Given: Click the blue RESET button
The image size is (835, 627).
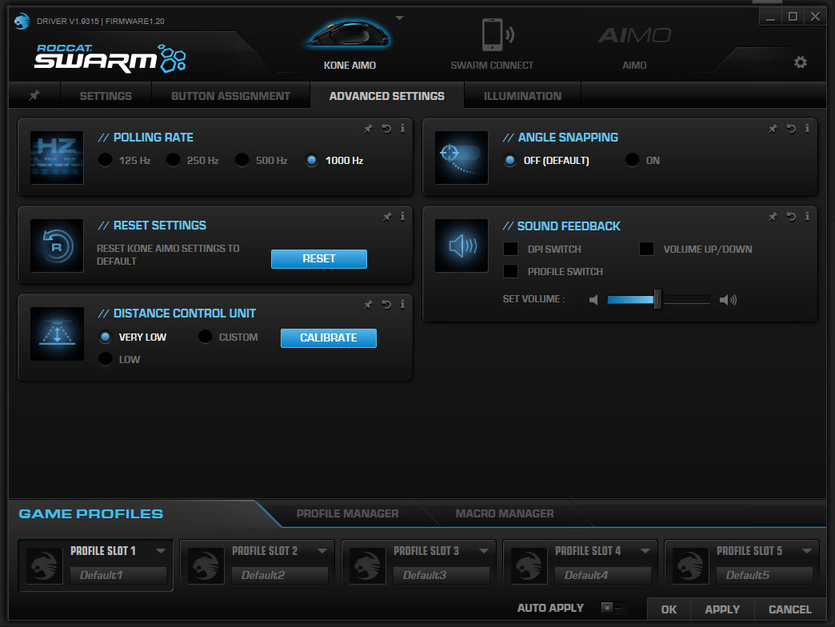Looking at the screenshot, I should [319, 258].
